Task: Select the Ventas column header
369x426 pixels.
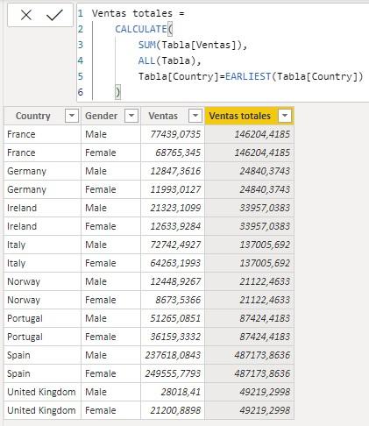Action: click(x=163, y=116)
